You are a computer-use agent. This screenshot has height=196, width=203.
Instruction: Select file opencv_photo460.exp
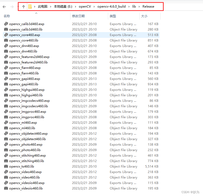26,145
